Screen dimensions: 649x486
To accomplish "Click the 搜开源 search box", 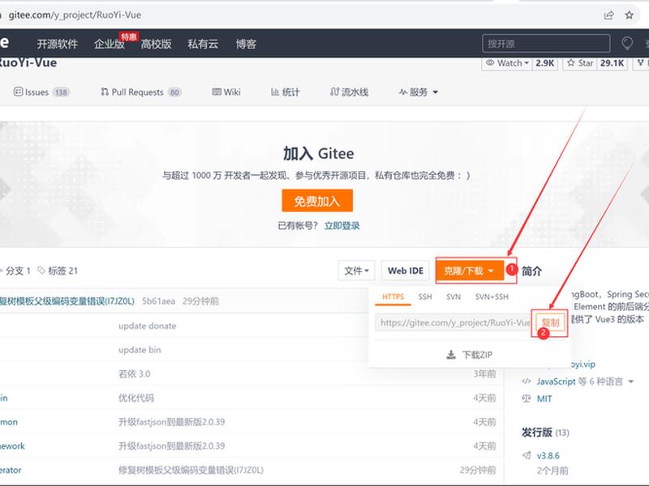I will (546, 44).
